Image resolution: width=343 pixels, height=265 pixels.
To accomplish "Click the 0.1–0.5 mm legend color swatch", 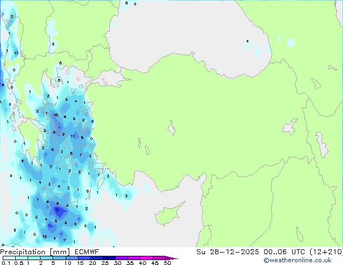I will (9, 258).
